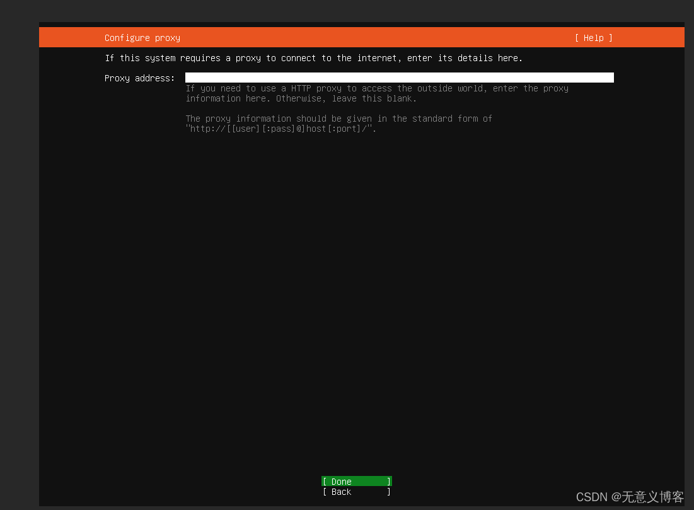Click the Configure proxy title text
This screenshot has width=694, height=510.
tap(142, 38)
